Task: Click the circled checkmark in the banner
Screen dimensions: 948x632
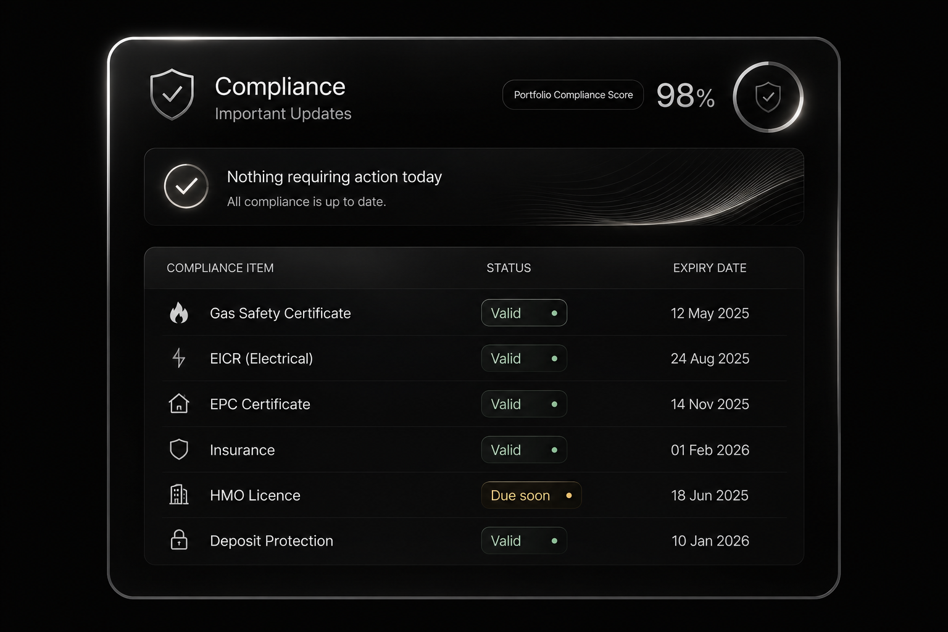Action: coord(186,186)
